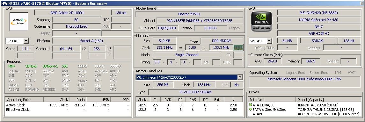Open the CPU #0 selector dropdown

[26, 41]
